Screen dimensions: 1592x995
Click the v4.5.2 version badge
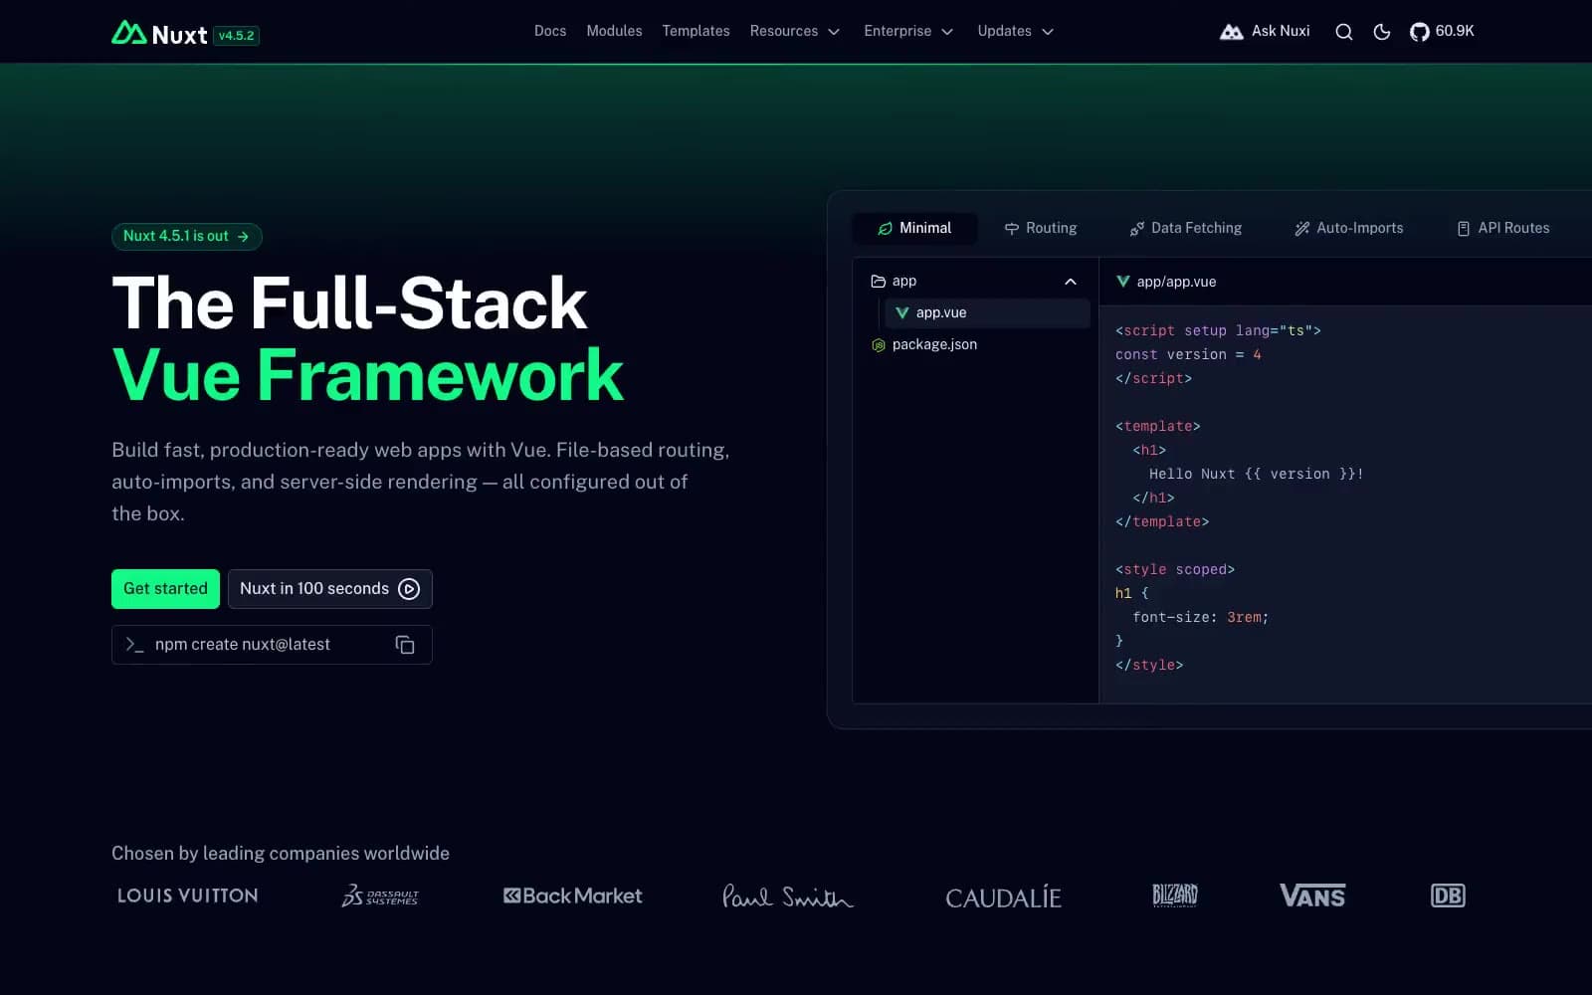pyautogui.click(x=237, y=36)
